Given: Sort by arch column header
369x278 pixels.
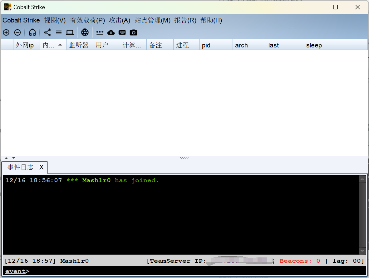Looking at the screenshot, I should point(249,45).
